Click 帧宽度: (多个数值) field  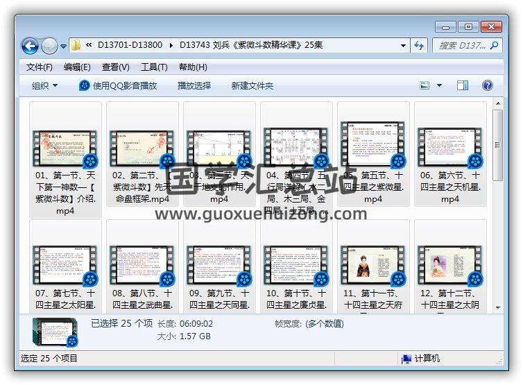(x=309, y=324)
